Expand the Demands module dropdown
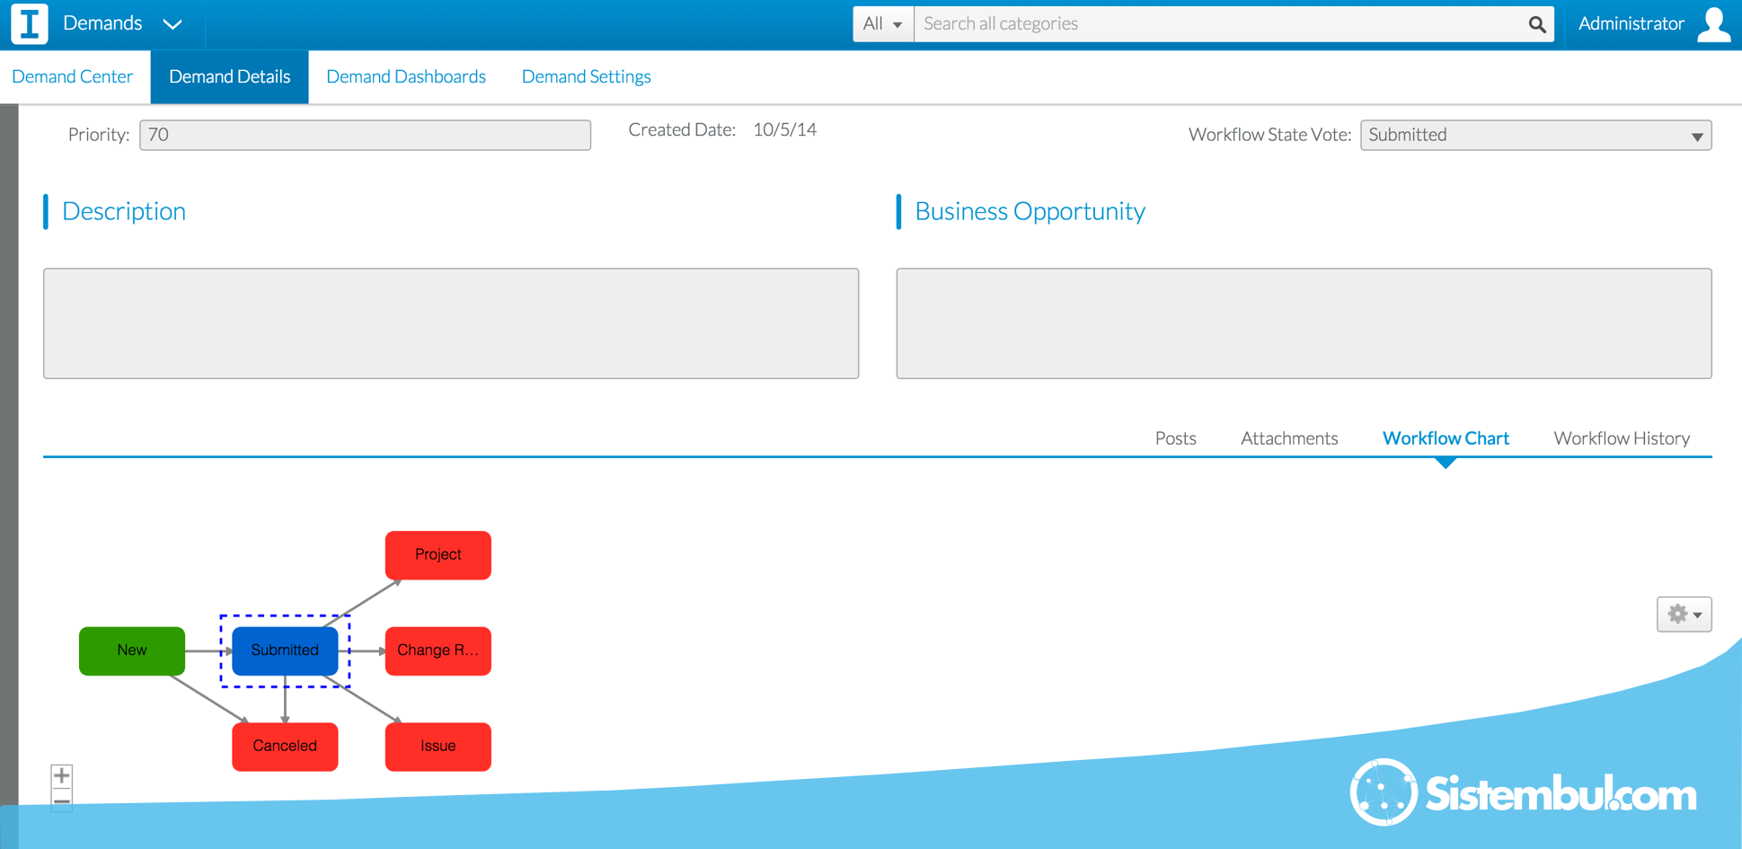 [172, 24]
